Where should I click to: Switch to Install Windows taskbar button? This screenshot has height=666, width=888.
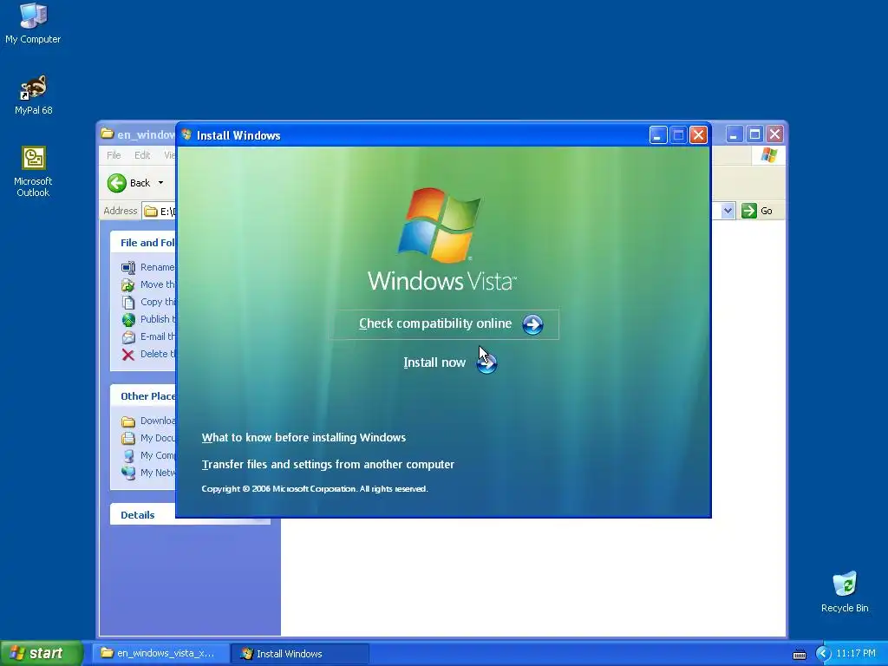point(300,653)
